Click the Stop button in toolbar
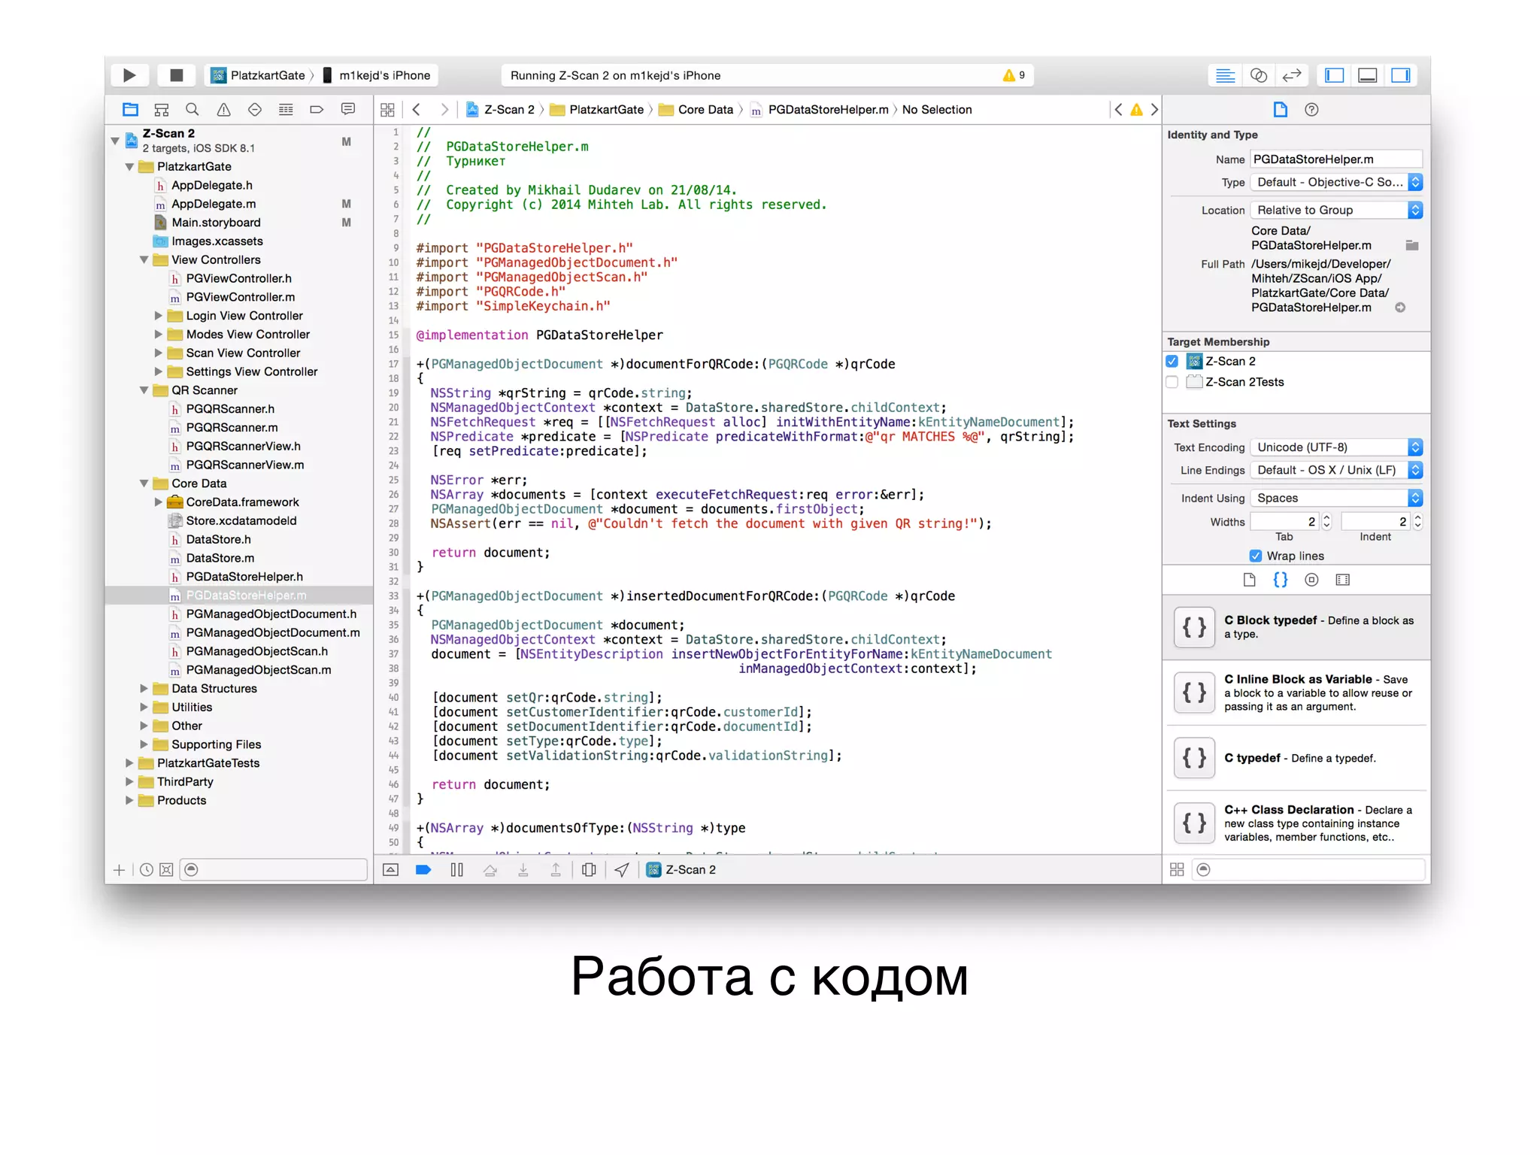 (x=177, y=75)
